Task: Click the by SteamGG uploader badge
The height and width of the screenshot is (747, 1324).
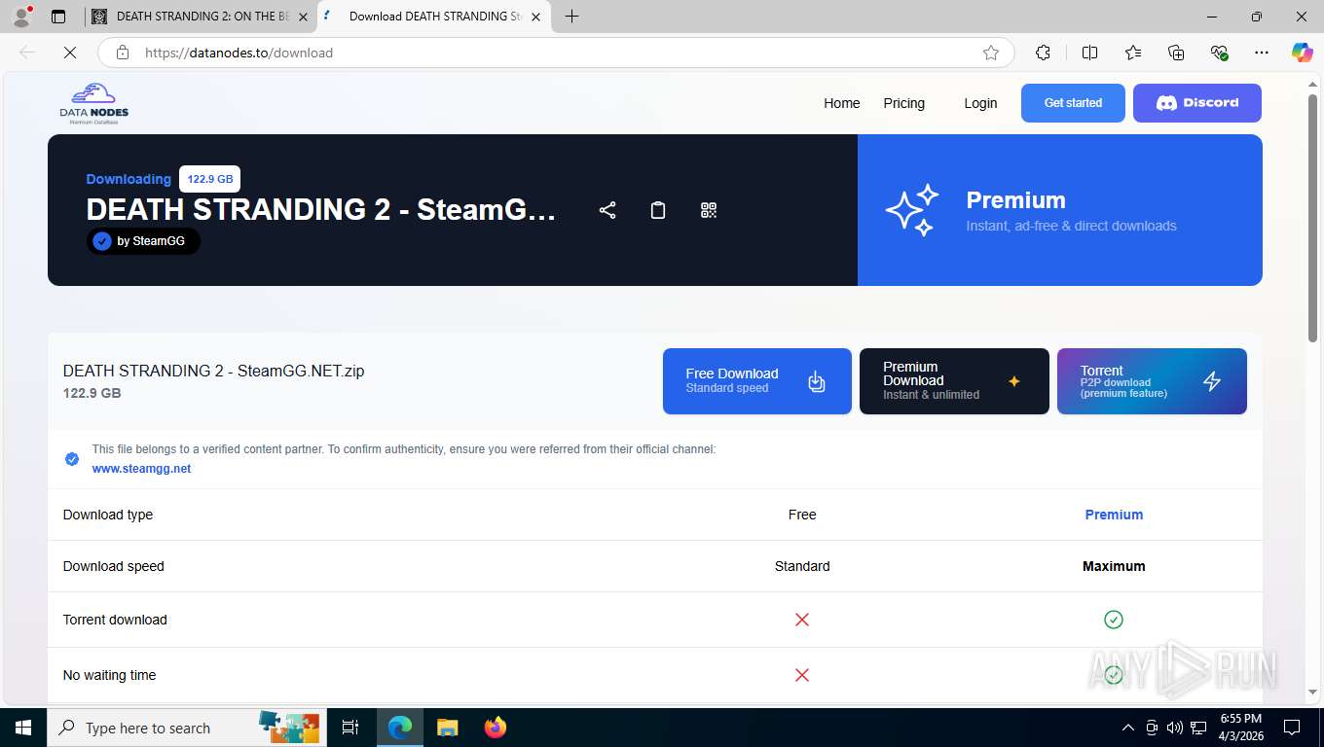Action: click(143, 241)
